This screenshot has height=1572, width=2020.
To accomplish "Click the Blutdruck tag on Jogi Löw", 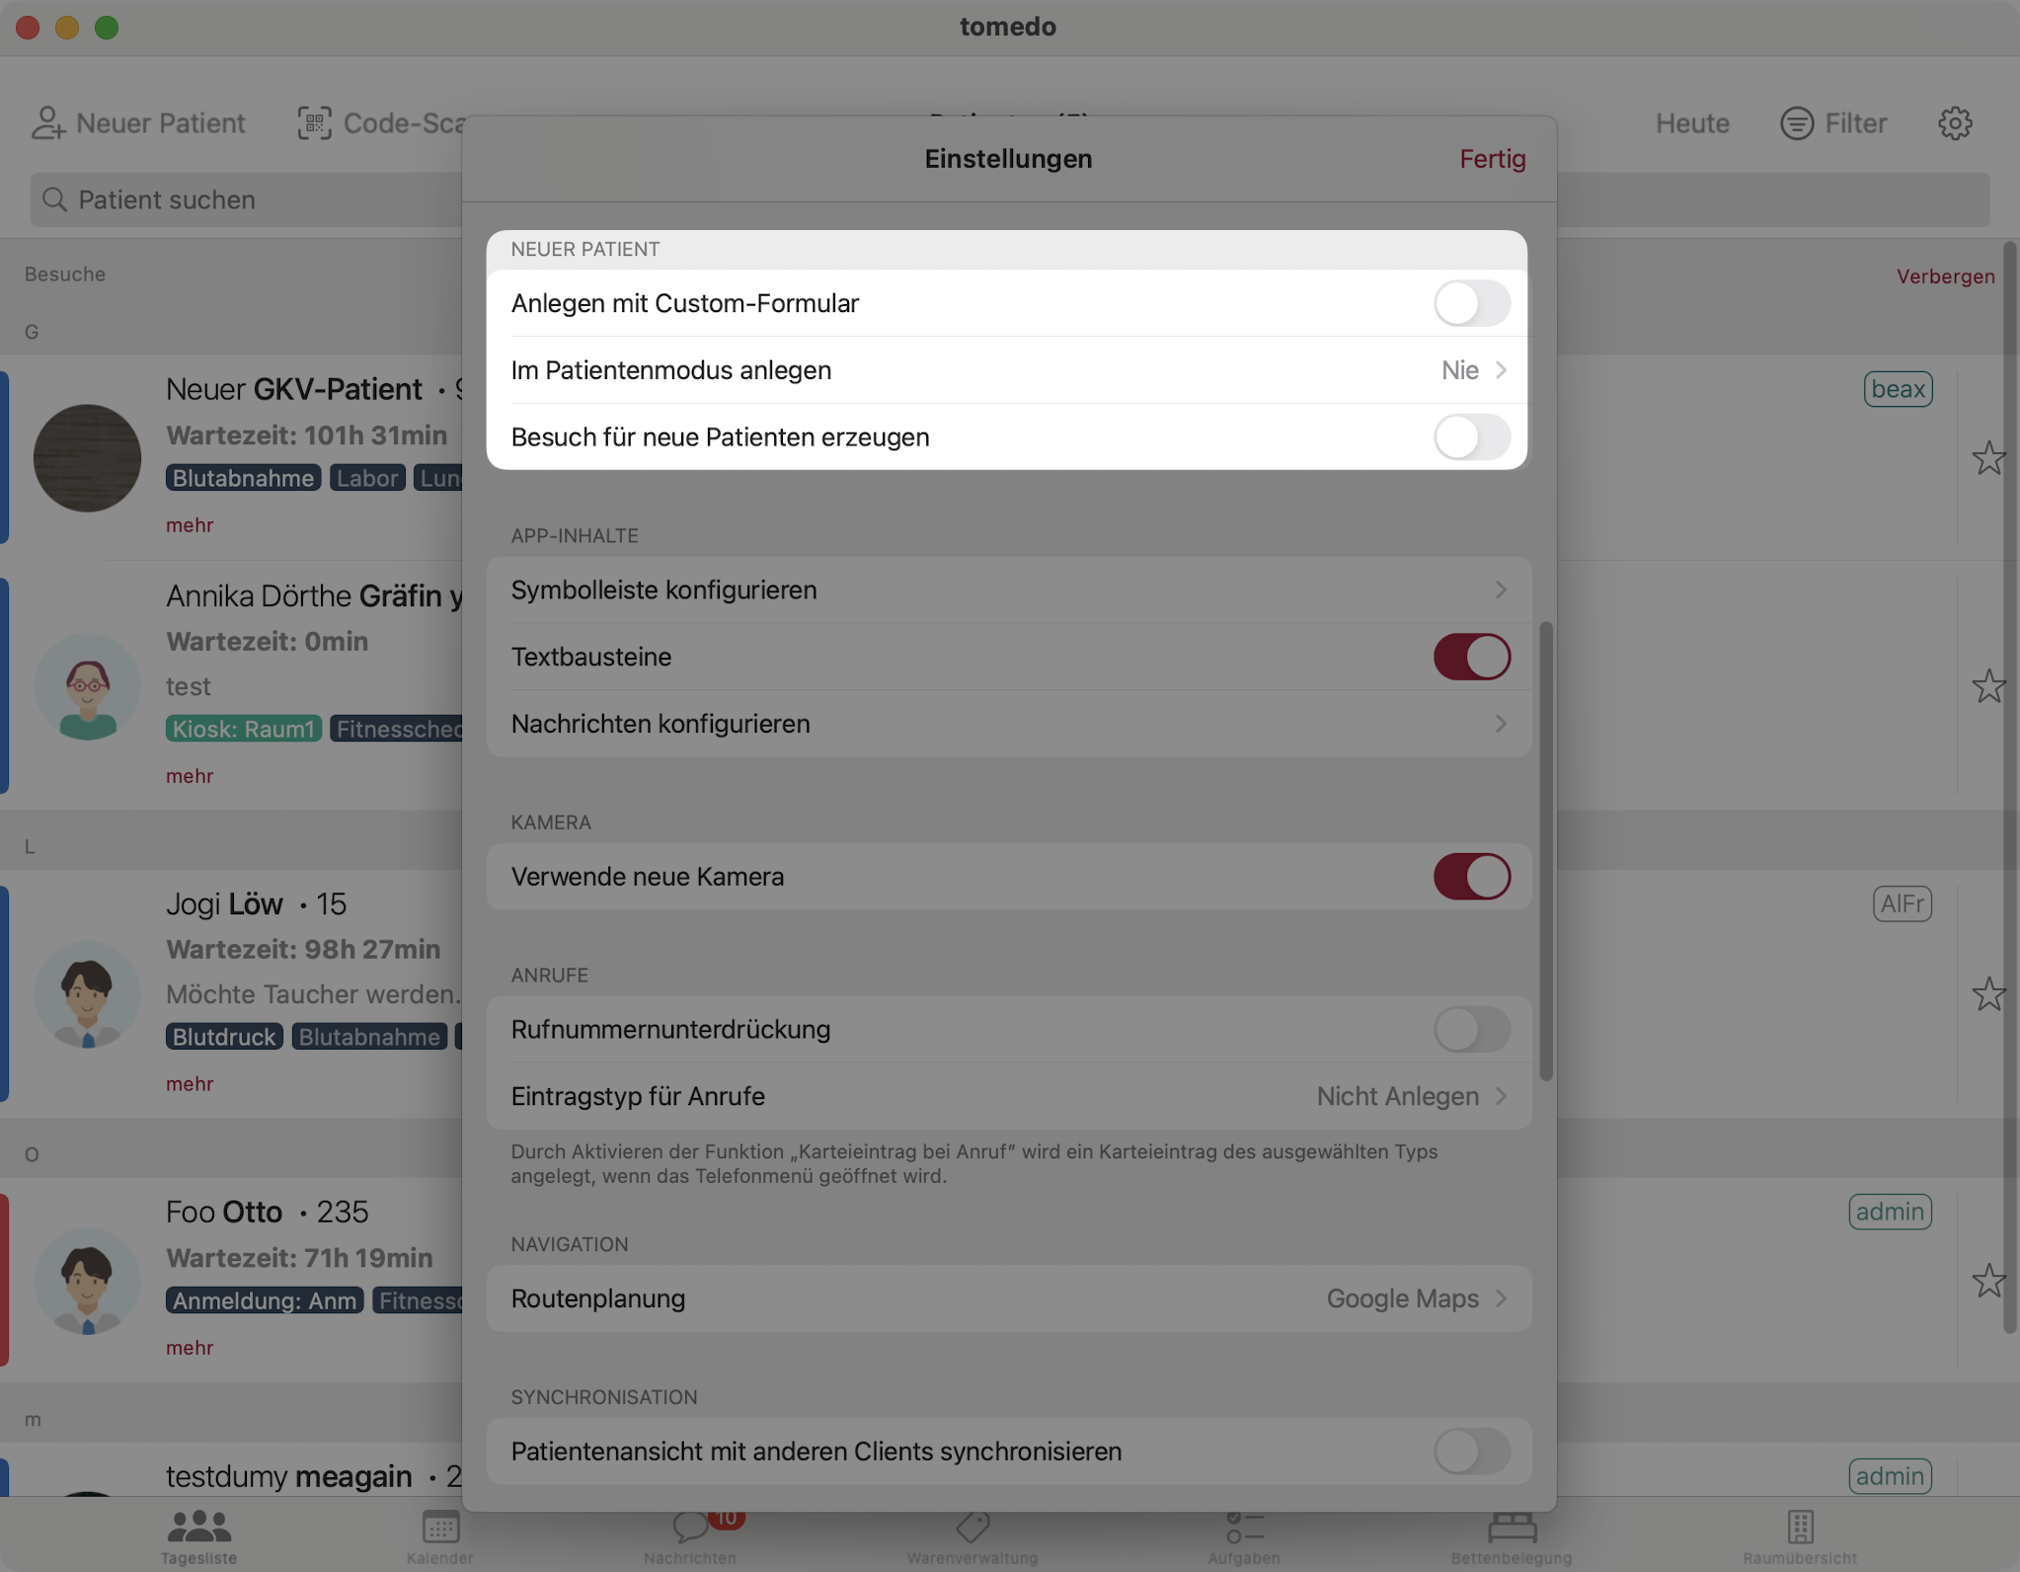I will click(224, 1037).
